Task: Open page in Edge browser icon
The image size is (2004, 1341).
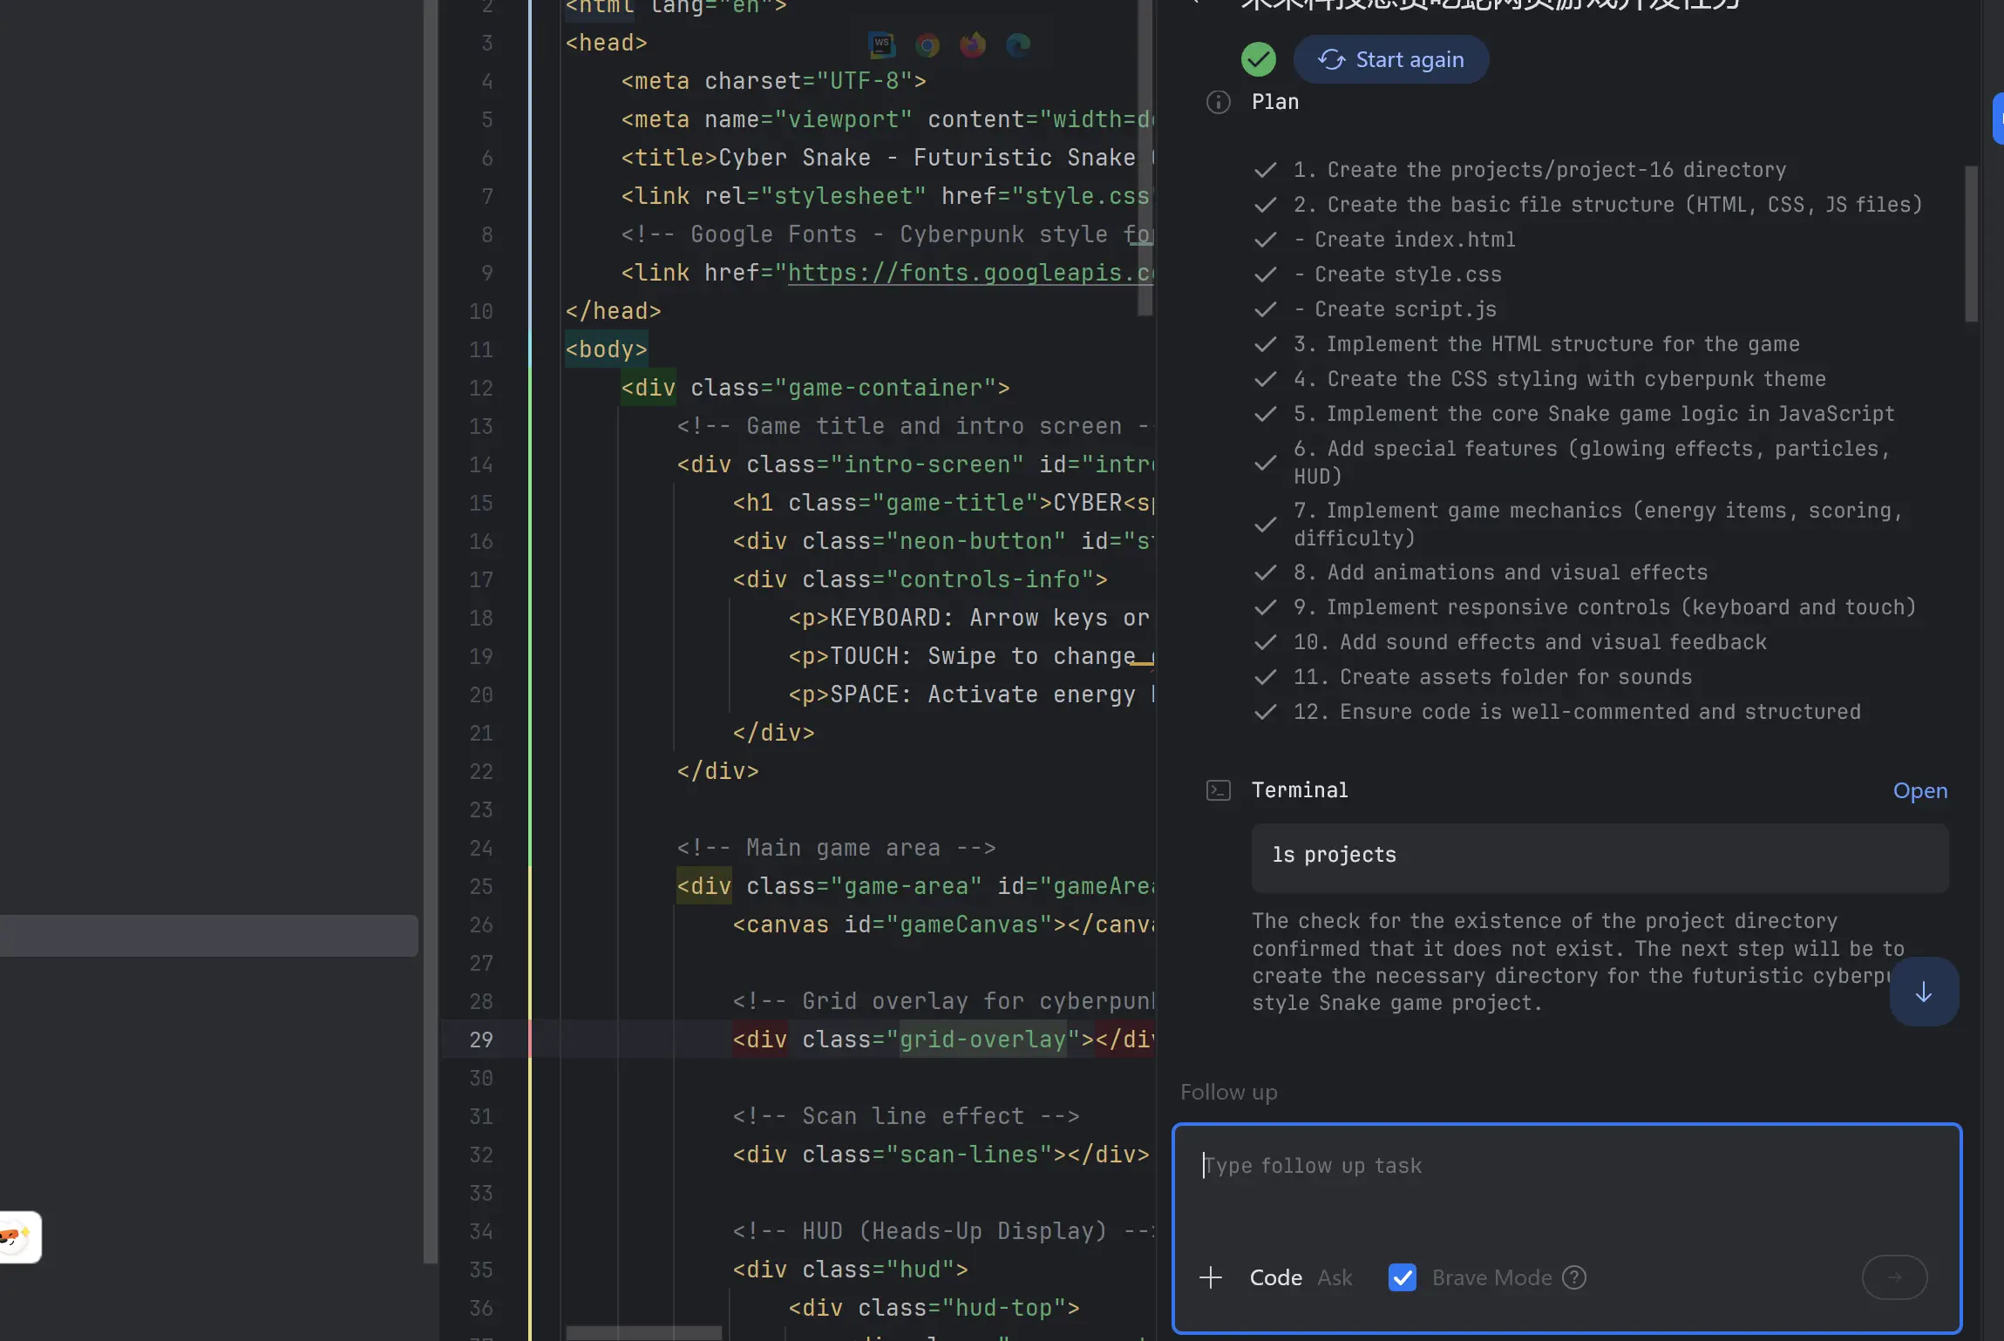Action: tap(1018, 44)
